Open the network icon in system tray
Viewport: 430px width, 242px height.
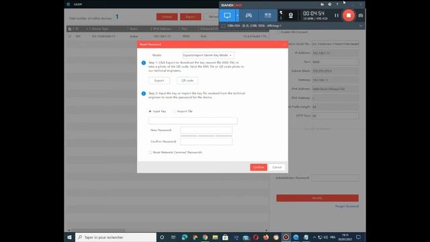(x=320, y=237)
